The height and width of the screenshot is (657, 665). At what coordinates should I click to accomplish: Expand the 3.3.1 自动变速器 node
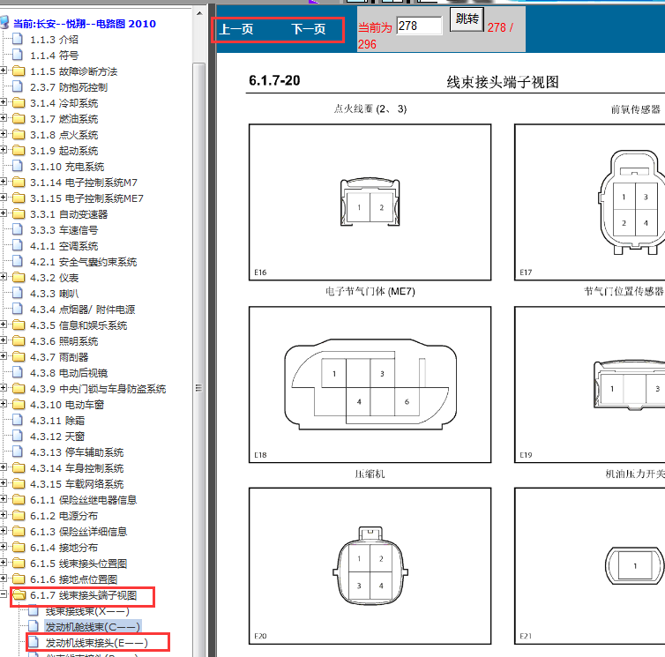coord(4,213)
